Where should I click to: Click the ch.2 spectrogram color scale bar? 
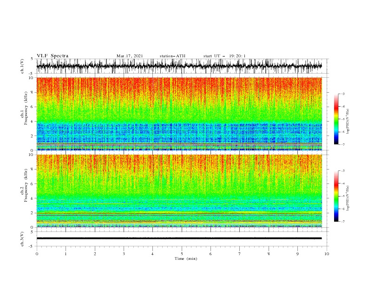336,196
